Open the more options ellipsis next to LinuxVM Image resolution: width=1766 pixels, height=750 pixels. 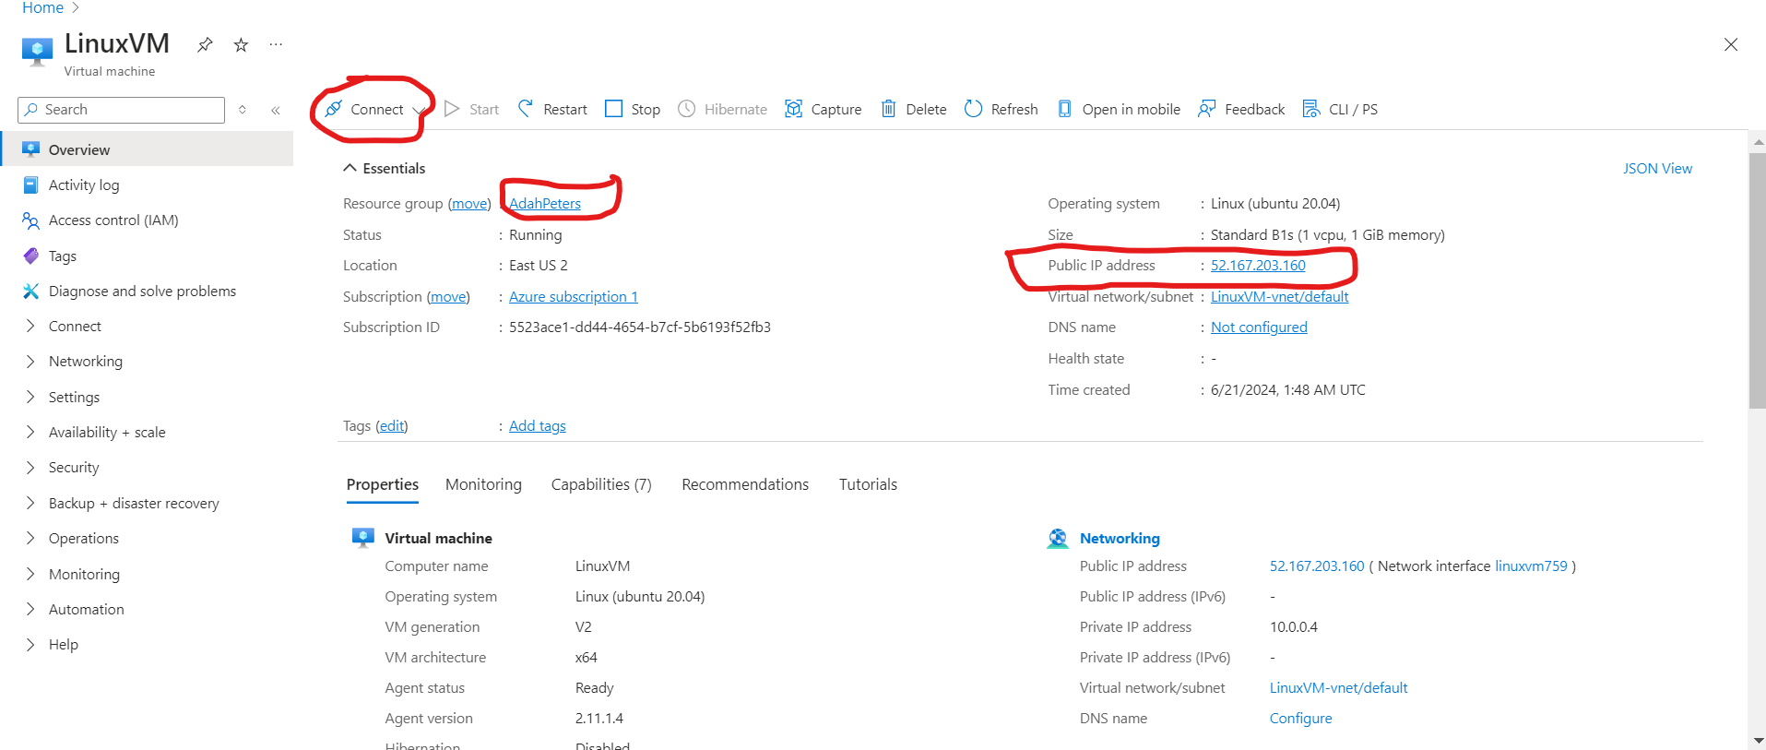(276, 44)
